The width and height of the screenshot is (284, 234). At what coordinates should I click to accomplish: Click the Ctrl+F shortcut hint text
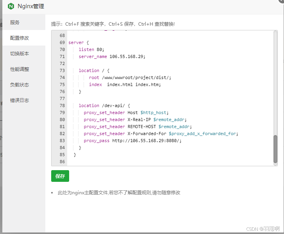coord(85,24)
